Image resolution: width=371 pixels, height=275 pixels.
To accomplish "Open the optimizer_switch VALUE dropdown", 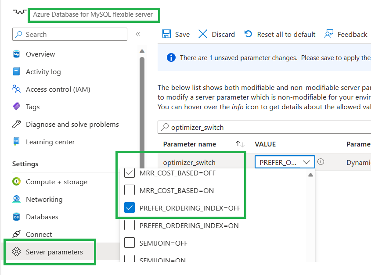I will pos(284,162).
